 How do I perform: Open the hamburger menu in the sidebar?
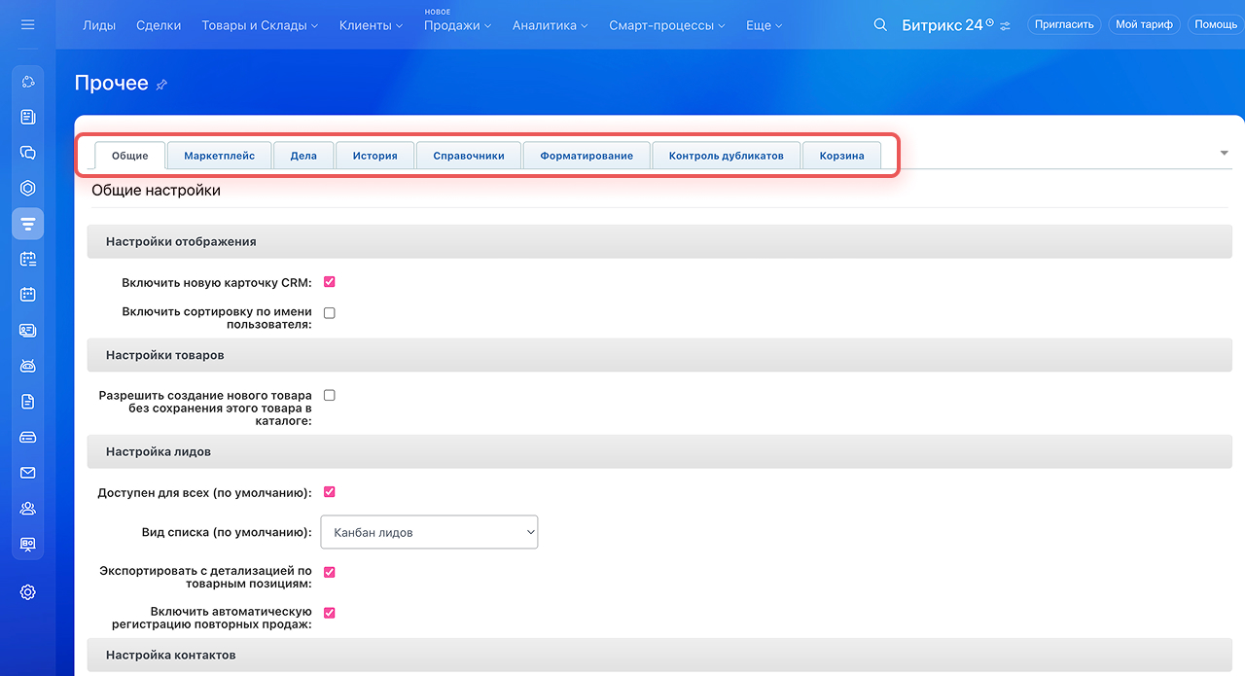coord(27,24)
